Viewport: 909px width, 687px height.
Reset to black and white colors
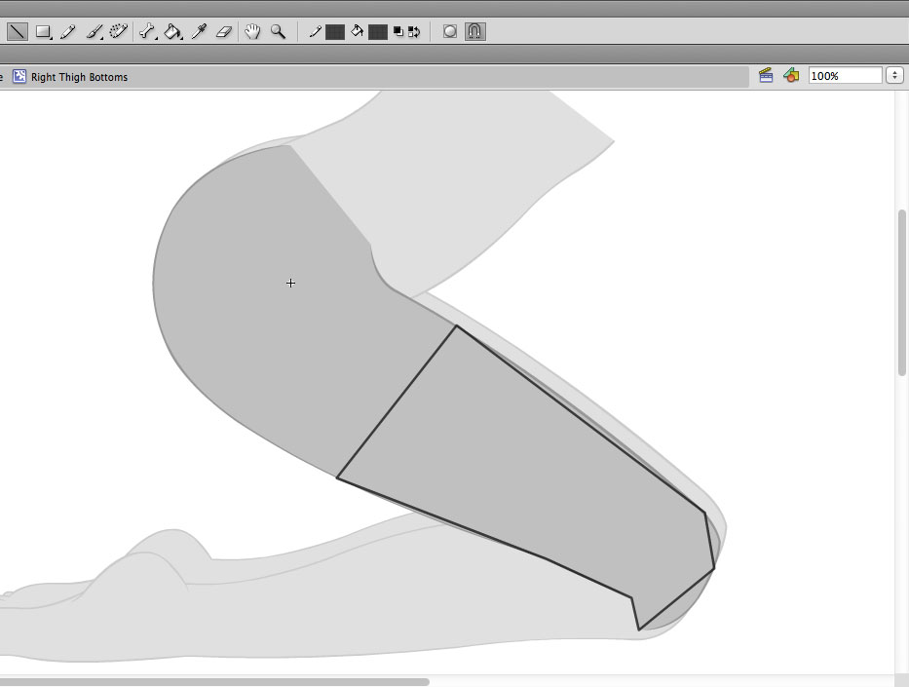coord(398,31)
